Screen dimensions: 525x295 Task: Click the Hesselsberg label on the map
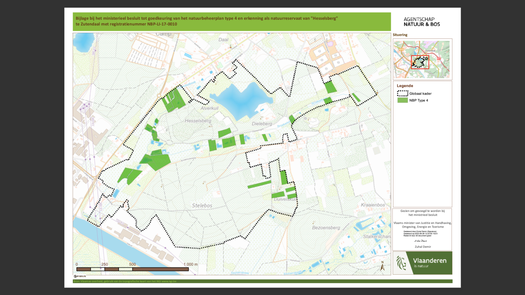click(x=198, y=121)
